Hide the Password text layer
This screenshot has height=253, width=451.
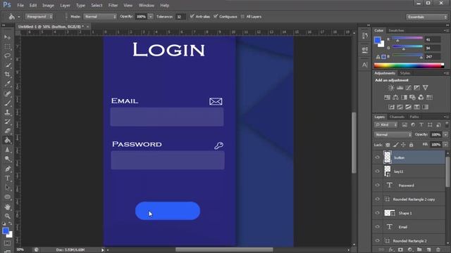point(378,186)
